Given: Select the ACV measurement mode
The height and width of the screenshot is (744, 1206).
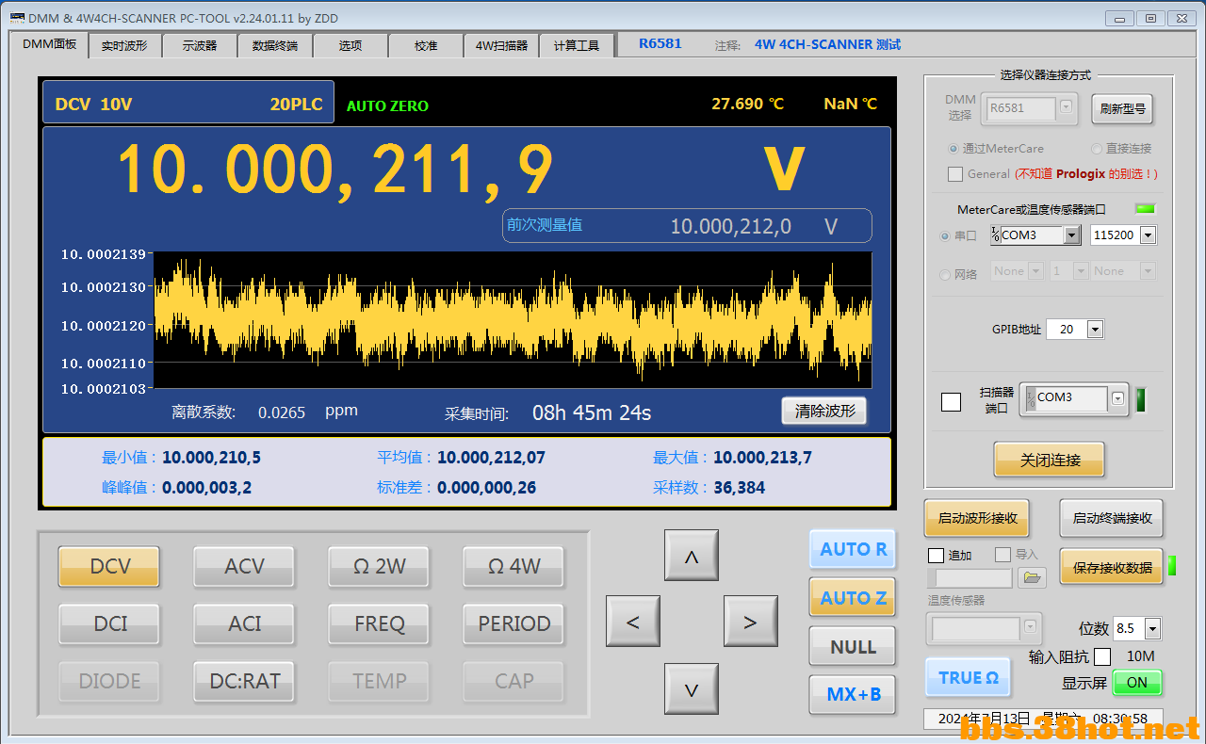Looking at the screenshot, I should point(244,567).
